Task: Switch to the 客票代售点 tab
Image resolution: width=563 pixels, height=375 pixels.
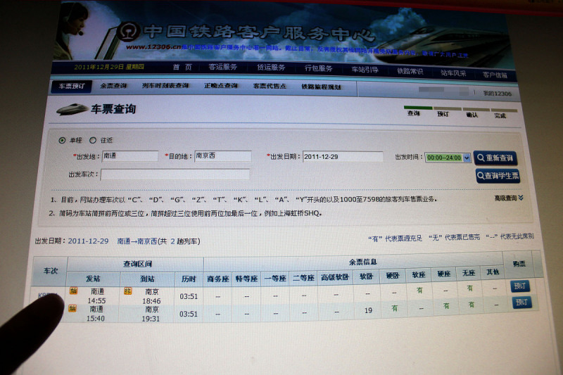Action: point(270,86)
